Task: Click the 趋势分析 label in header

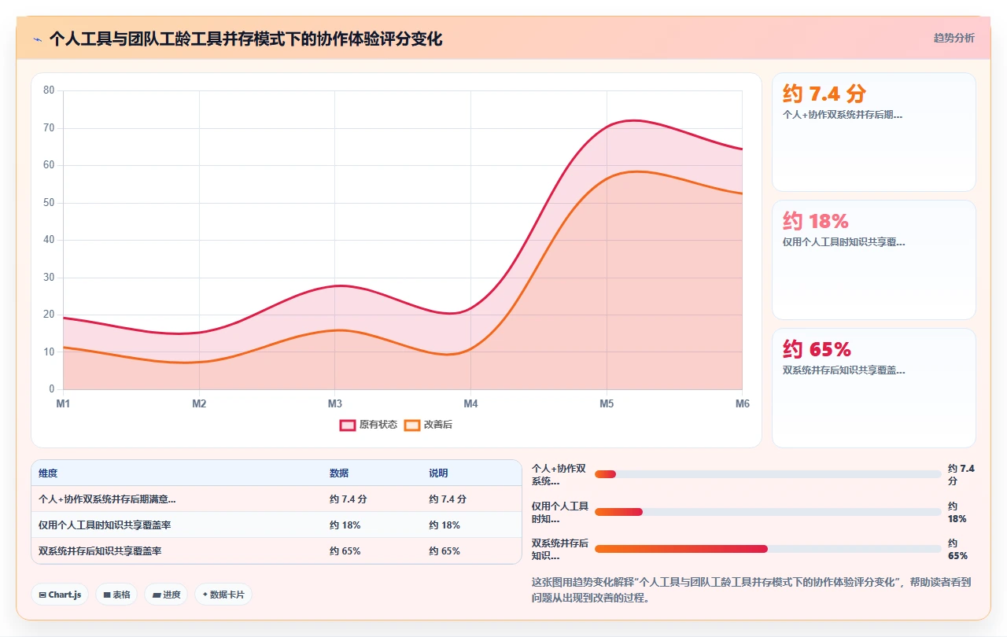Action: (x=954, y=38)
